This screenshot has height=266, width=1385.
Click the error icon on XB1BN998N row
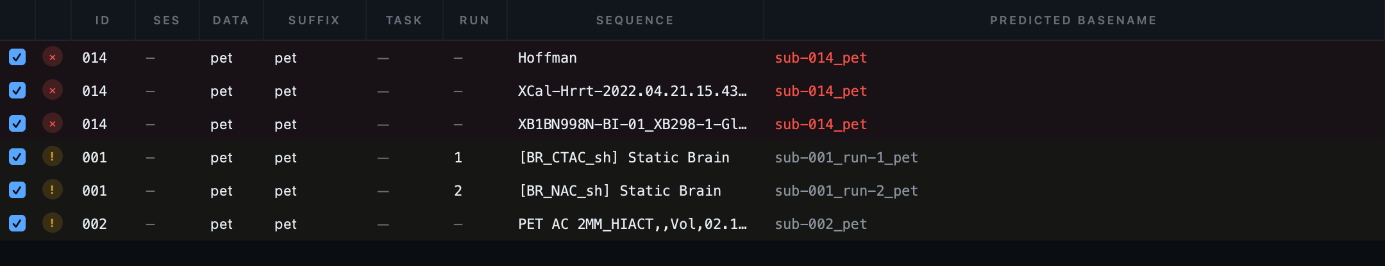coord(53,124)
